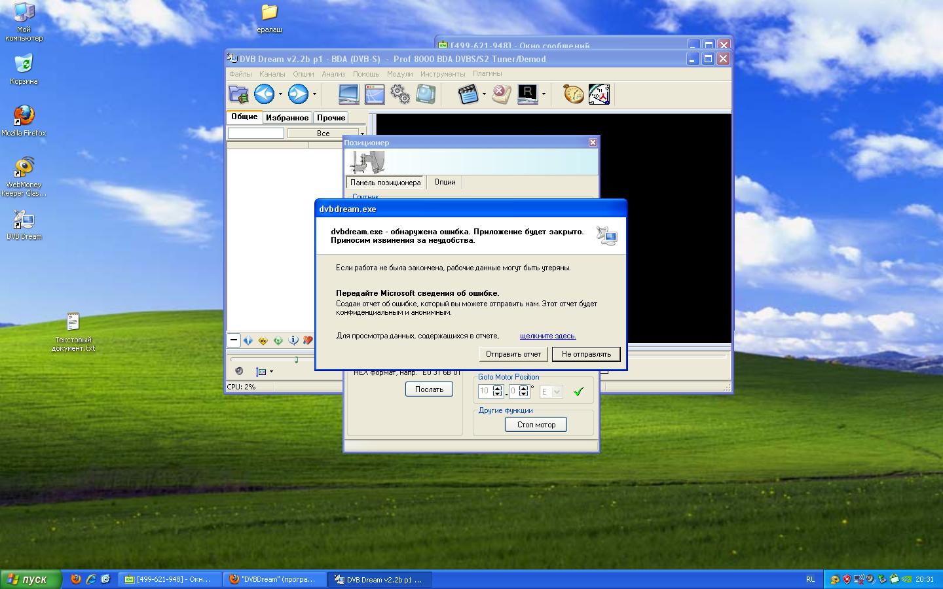This screenshot has width=943, height=589.
Task: Switch to the Прочие channel tab
Action: click(331, 118)
